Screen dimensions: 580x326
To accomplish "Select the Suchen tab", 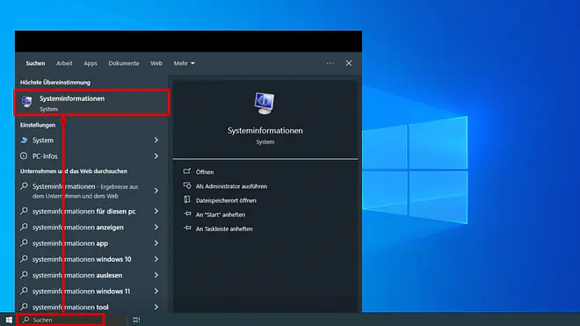I will (x=35, y=63).
